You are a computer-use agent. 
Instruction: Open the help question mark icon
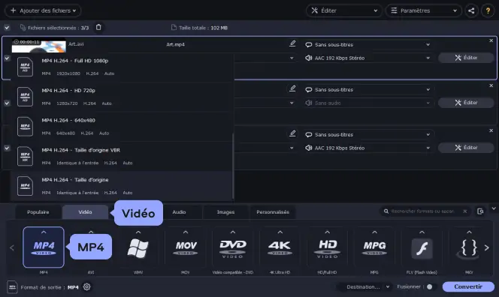[x=488, y=10]
